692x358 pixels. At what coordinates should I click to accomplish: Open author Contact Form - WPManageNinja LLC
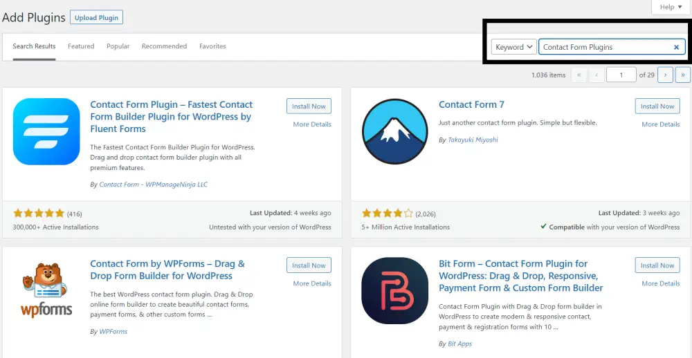153,185
